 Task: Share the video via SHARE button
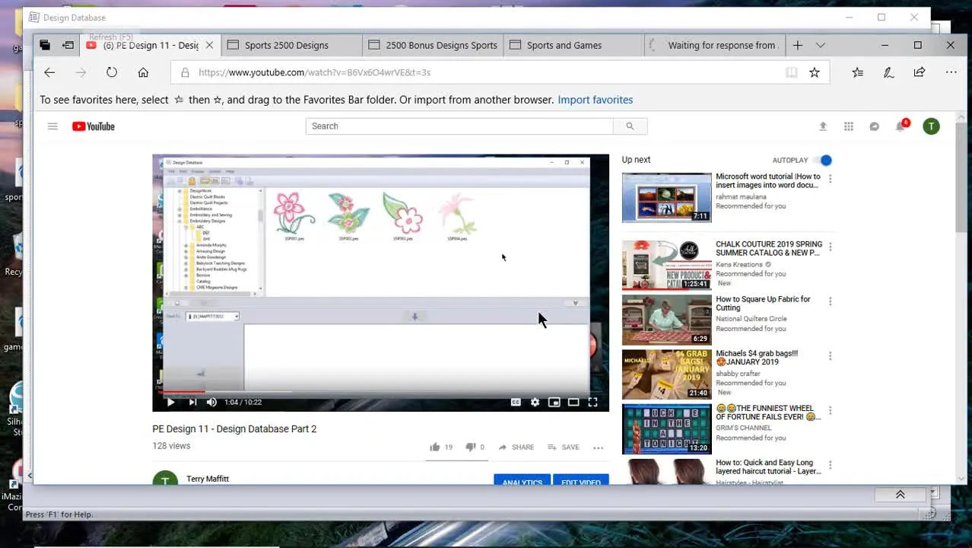point(516,448)
